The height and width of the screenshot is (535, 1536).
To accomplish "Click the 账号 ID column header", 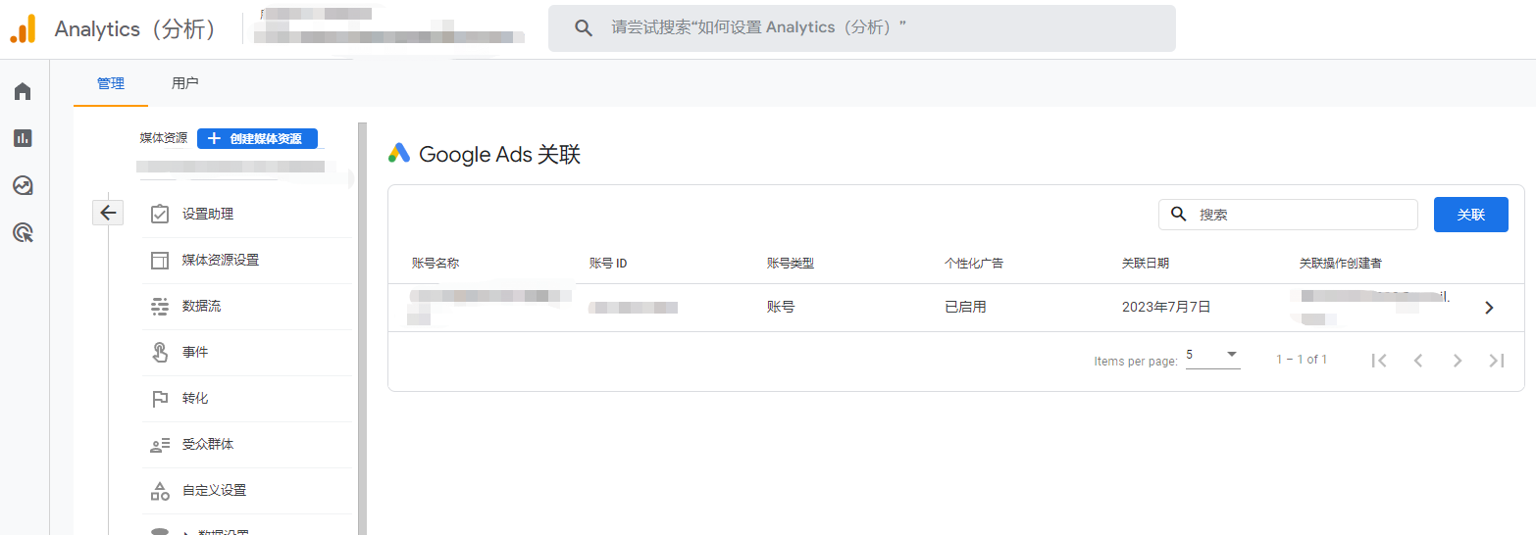I will click(608, 264).
